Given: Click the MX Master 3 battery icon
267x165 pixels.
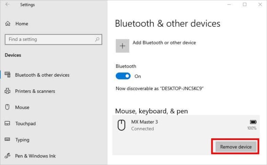Looking at the screenshot, I should pos(253,122).
